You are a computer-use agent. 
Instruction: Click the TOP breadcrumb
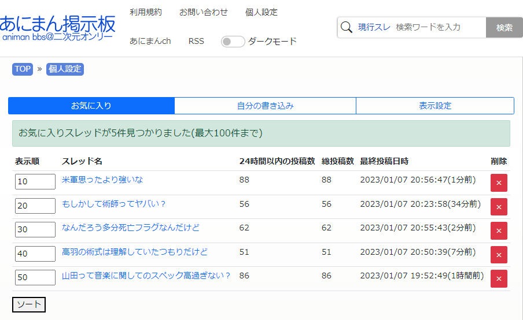23,69
